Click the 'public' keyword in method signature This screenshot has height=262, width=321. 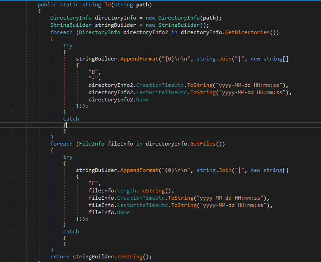tap(47, 5)
